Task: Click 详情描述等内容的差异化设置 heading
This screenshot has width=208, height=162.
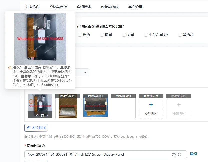Action: [100, 26]
